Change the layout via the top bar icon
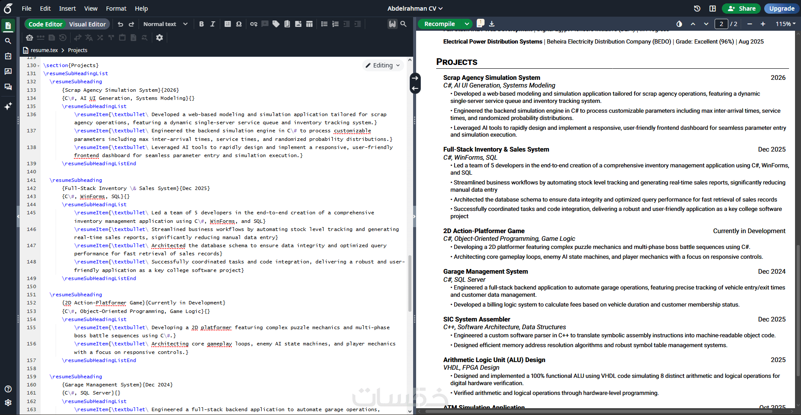The height and width of the screenshot is (415, 801). (x=712, y=9)
